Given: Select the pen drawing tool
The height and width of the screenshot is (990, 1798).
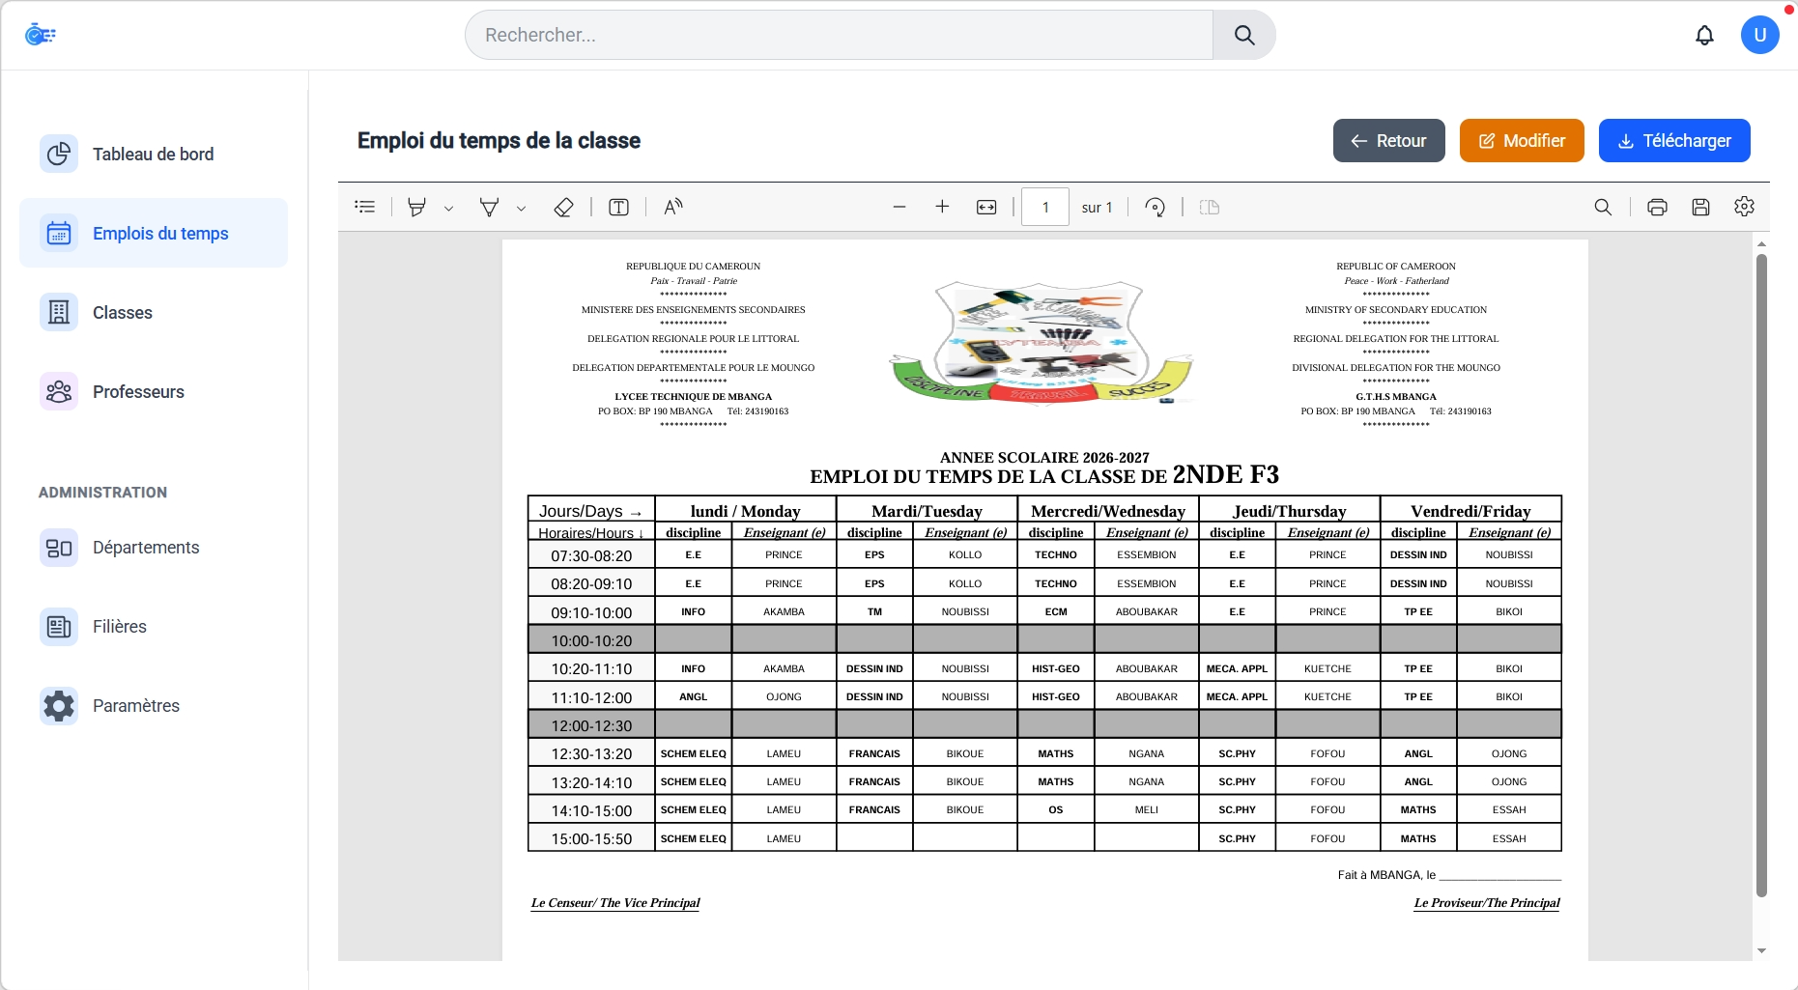Looking at the screenshot, I should coord(490,207).
